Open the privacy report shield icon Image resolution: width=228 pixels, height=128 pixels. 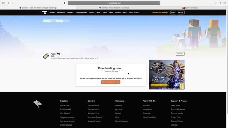[65, 3]
